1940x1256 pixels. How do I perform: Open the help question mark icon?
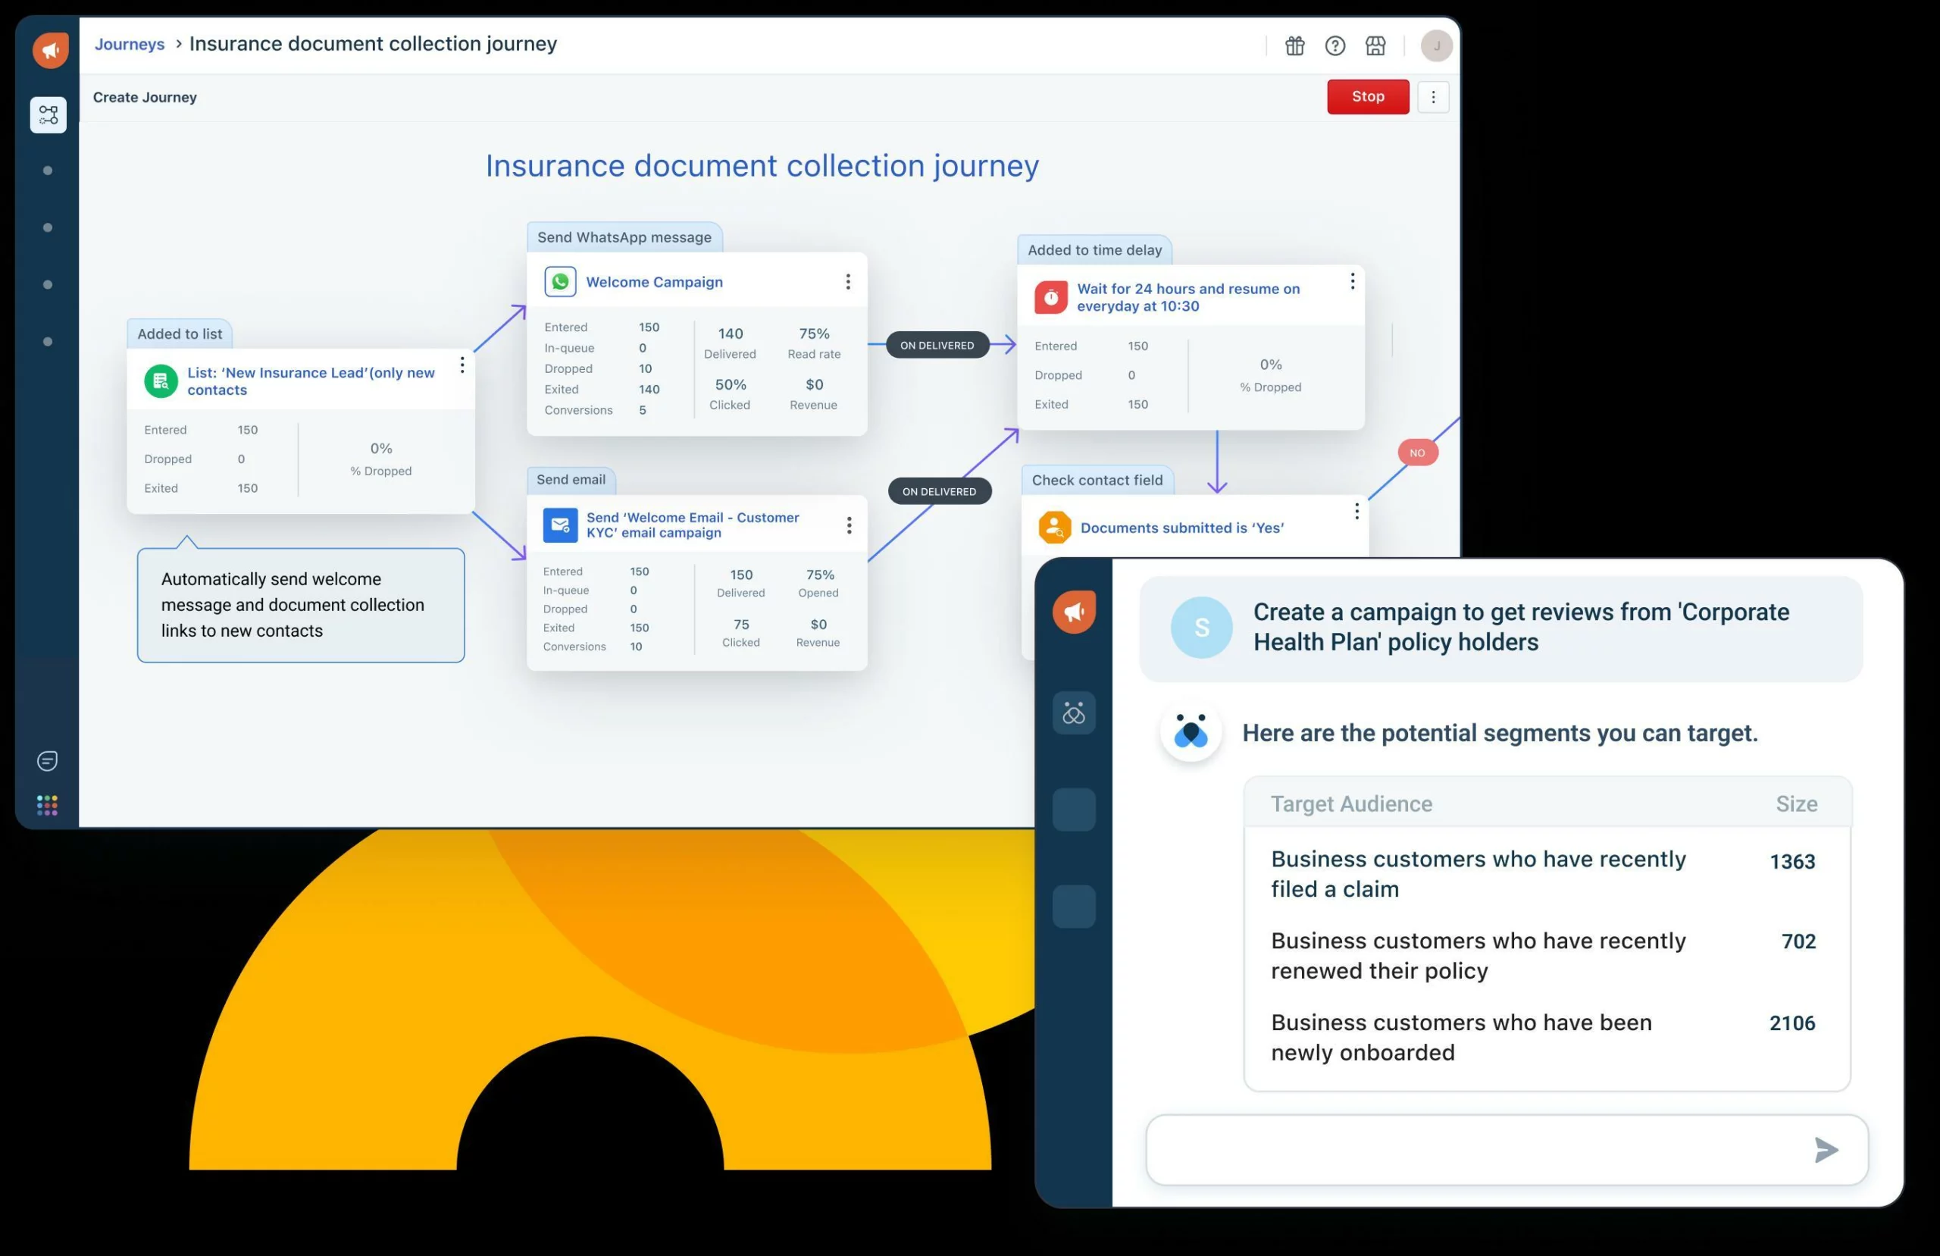click(1335, 45)
